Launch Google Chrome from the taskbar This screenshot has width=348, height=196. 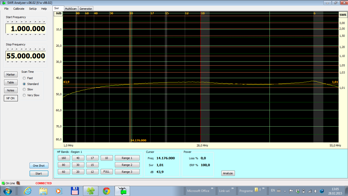click(106, 191)
